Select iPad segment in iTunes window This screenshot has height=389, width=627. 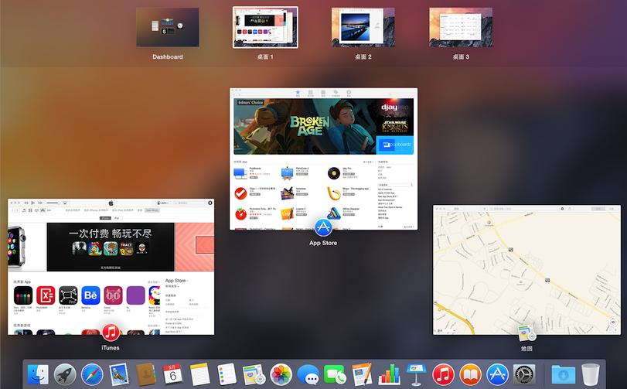117,218
